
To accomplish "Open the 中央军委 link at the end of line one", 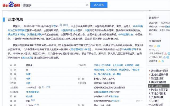I will point(138,26).
